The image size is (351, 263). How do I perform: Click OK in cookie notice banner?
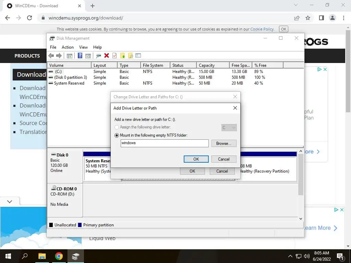click(283, 29)
